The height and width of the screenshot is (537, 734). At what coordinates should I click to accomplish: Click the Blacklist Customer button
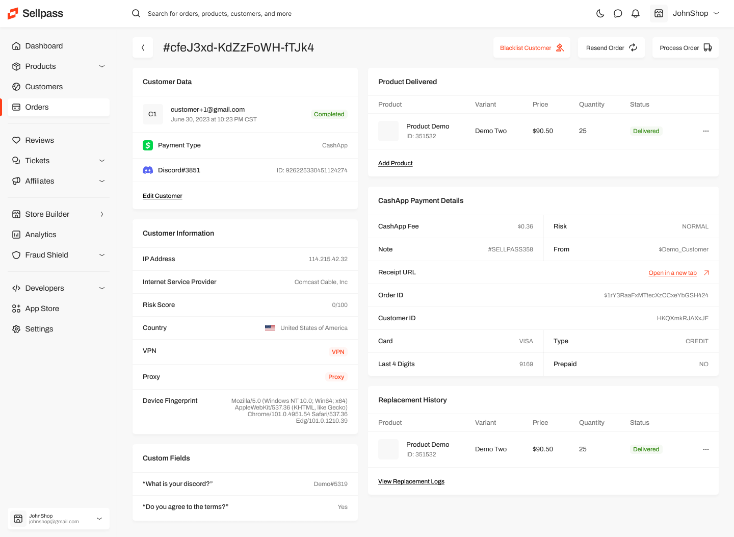coord(532,47)
